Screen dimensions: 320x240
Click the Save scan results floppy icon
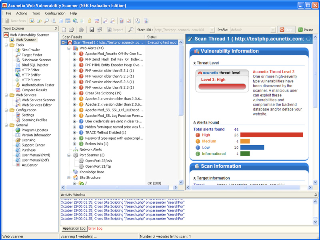coord(92,30)
